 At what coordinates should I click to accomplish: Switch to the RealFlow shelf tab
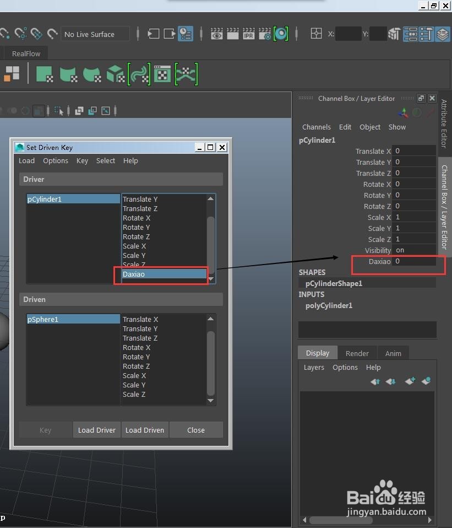26,53
